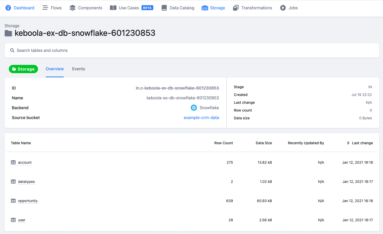Open the Dashboard from the navigation icon

coord(8,8)
